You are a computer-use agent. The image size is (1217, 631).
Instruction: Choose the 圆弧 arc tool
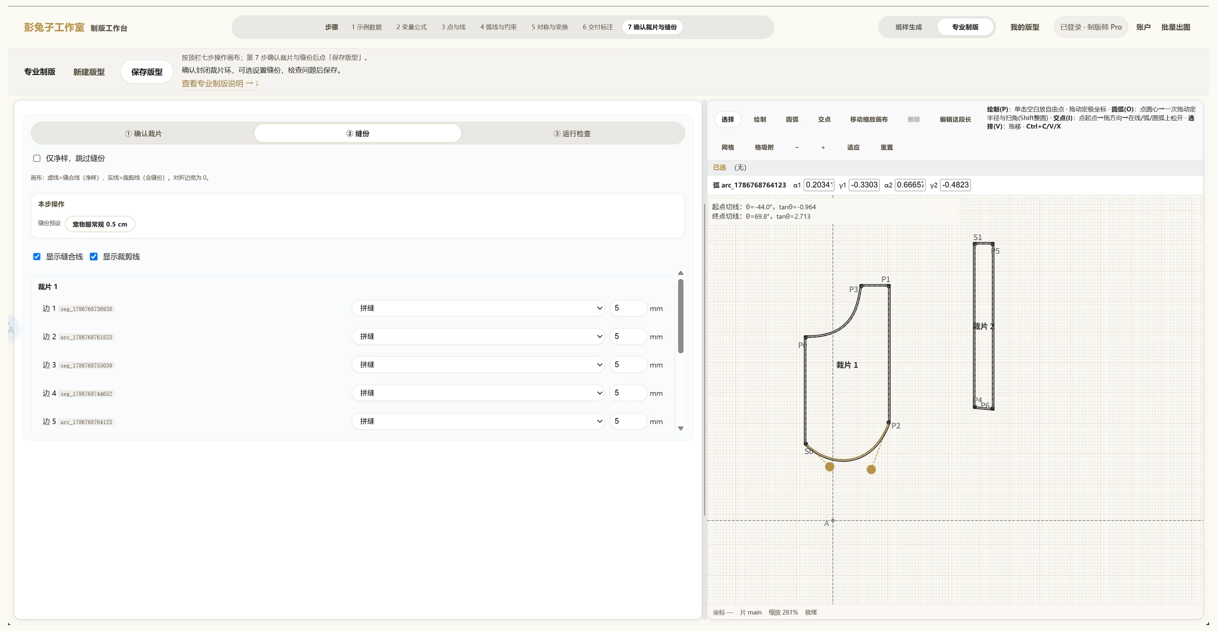click(792, 119)
